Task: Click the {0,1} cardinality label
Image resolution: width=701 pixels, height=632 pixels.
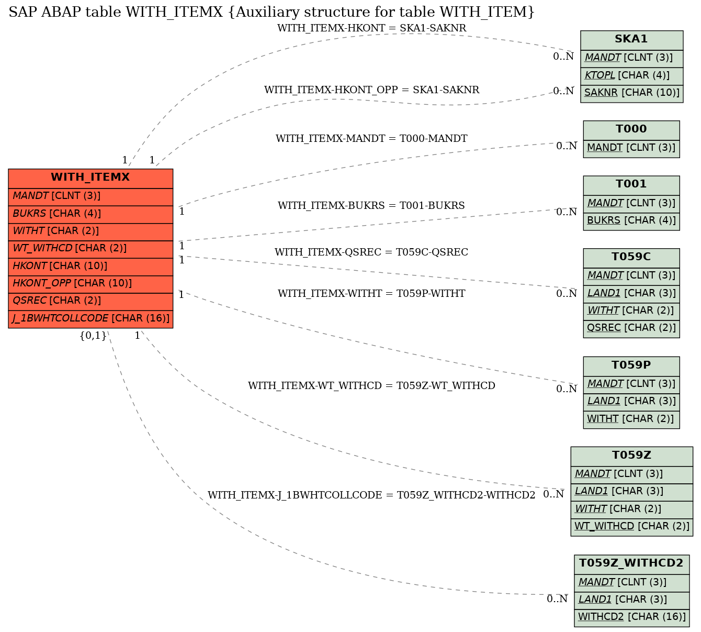Action: [x=93, y=336]
